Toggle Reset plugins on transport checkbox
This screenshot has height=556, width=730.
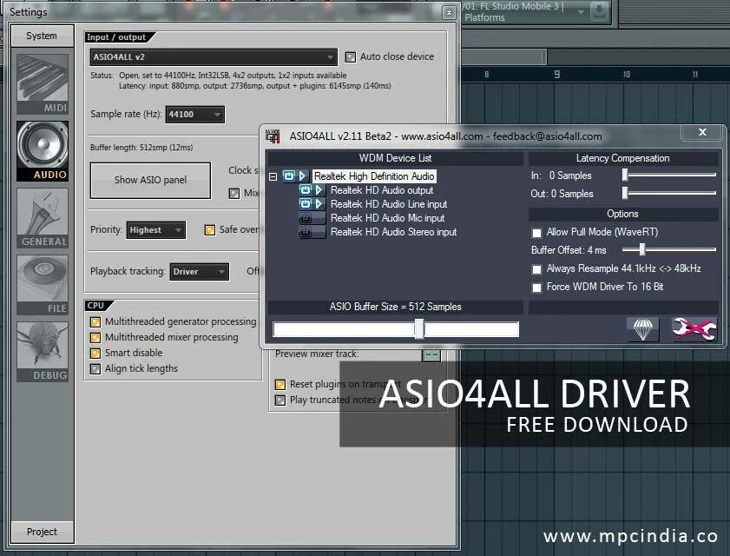pyautogui.click(x=280, y=385)
